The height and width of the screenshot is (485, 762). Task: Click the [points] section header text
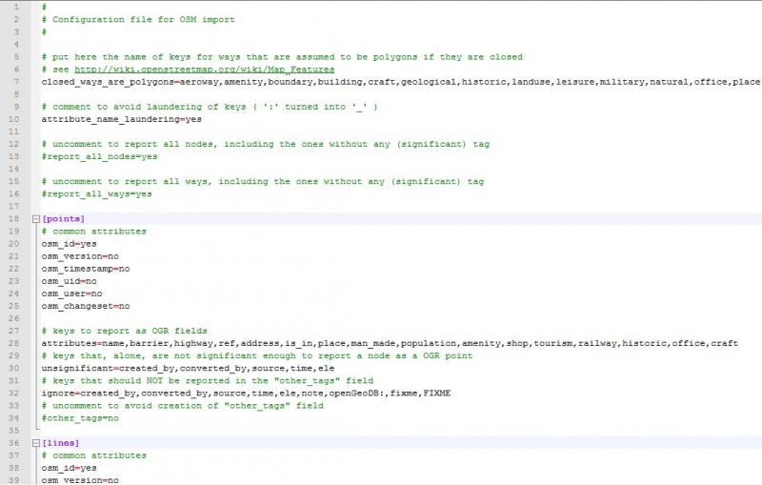coord(64,219)
